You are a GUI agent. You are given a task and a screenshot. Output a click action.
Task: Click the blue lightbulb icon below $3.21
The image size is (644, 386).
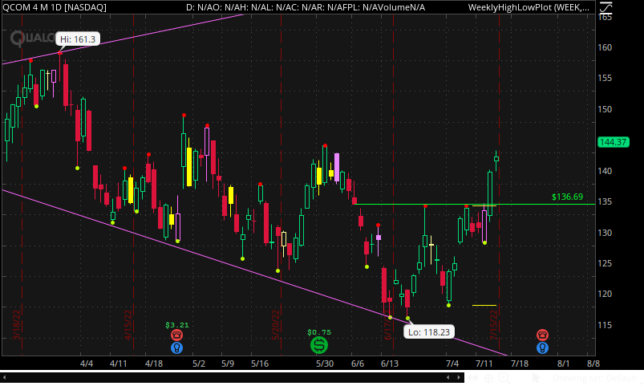(176, 348)
